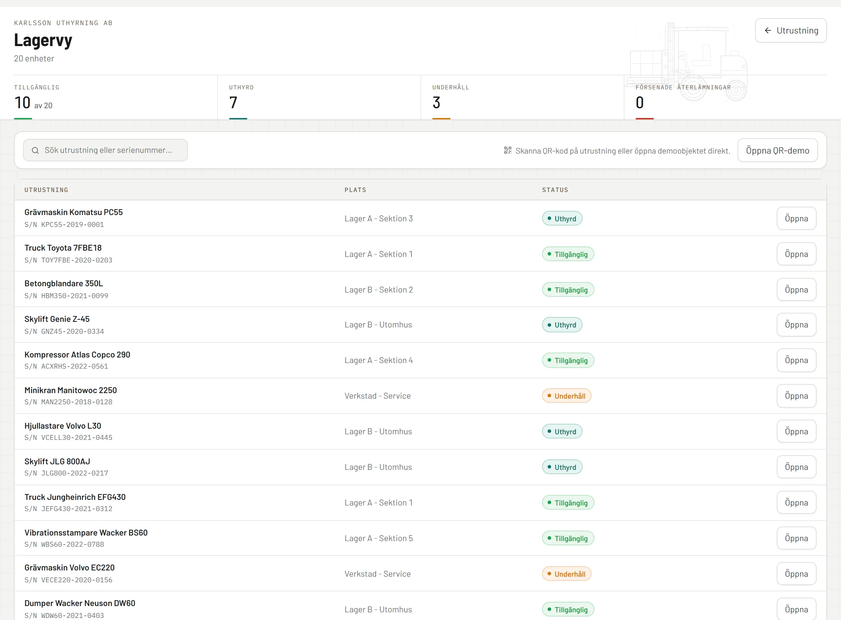Click the search magnifier icon

click(35, 150)
